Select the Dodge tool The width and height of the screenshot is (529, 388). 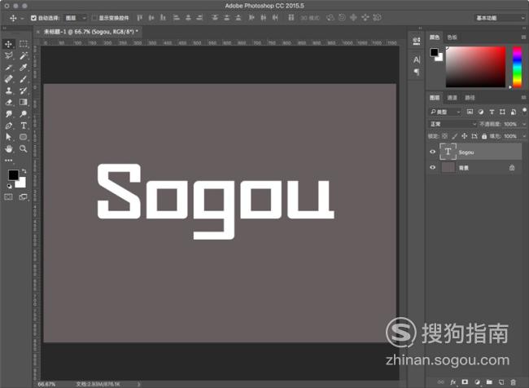pyautogui.click(x=24, y=114)
